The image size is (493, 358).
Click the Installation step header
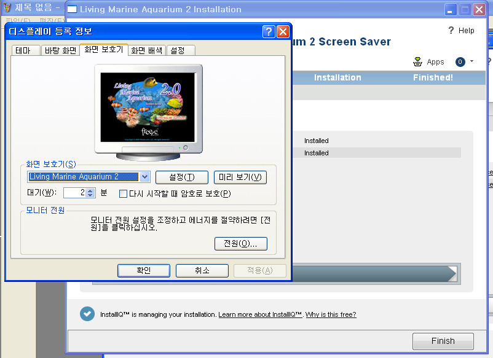click(x=337, y=77)
